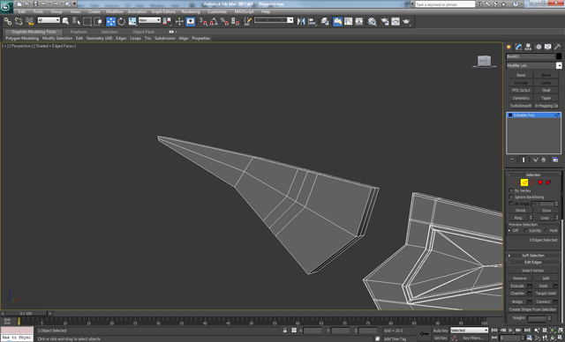565x342 pixels.
Task: Select the Unlink Selection tool
Action: coord(19,21)
